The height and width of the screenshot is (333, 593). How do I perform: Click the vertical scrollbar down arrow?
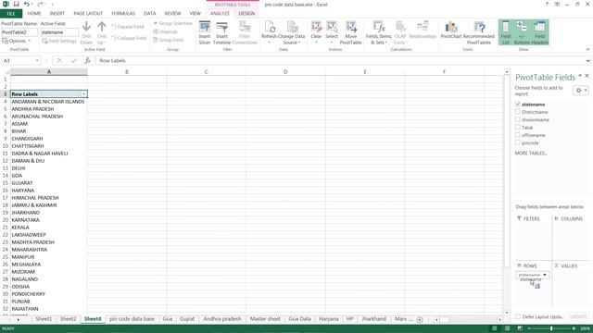pos(507,313)
